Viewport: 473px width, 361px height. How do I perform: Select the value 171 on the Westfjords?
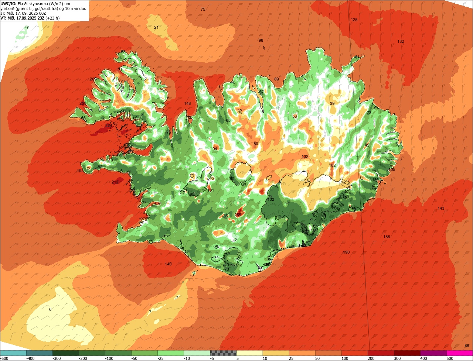(119, 70)
